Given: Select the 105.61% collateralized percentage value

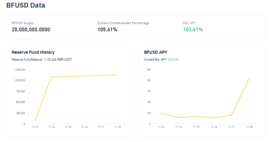Looking at the screenshot, I should click(107, 30).
